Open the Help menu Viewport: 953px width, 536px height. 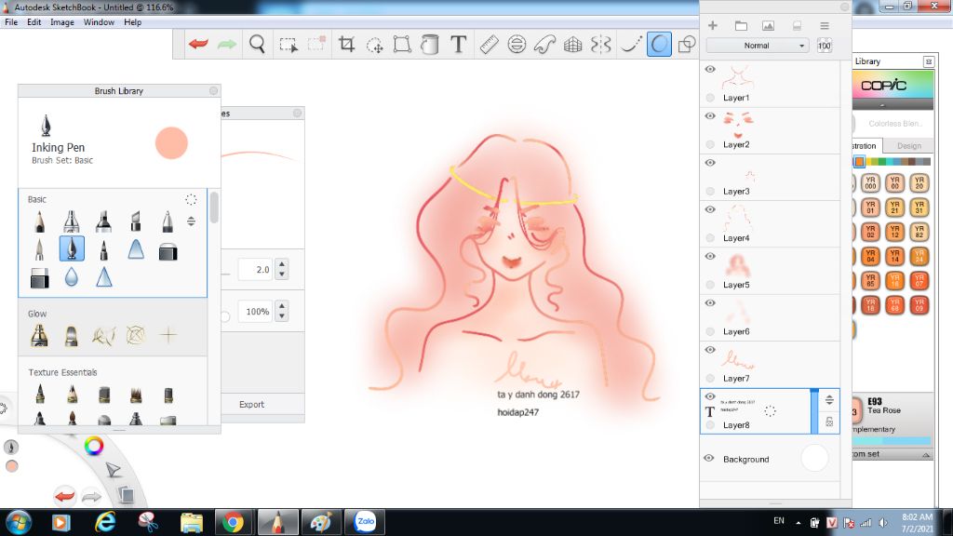(132, 22)
